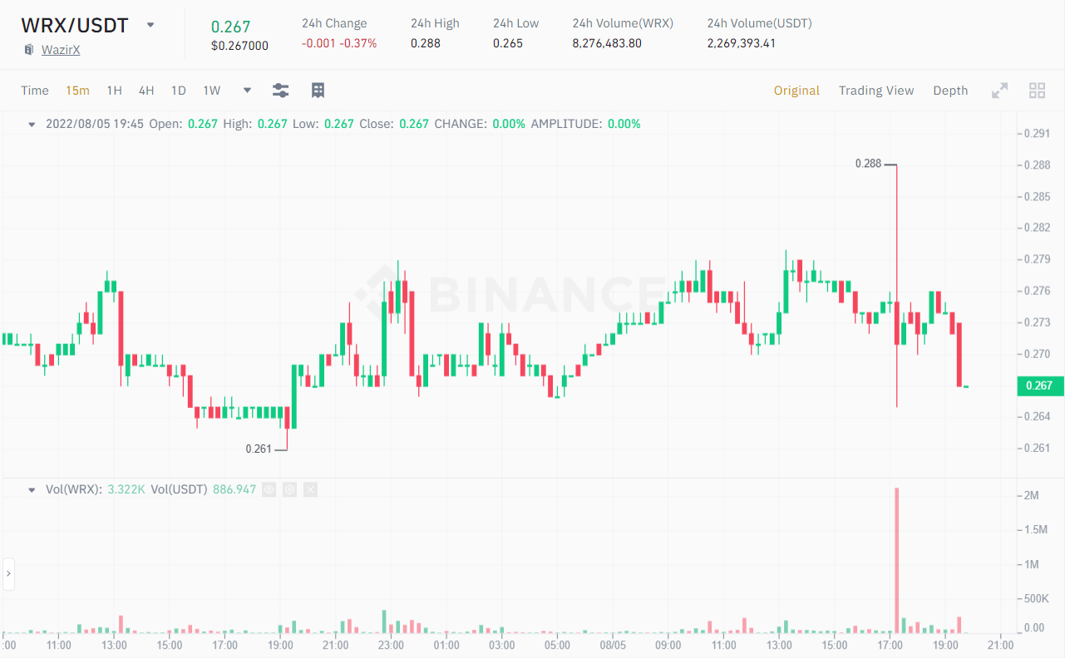Open the WRX/USDT pair selector arrow
Viewport: 1065px width, 658px height.
point(150,25)
